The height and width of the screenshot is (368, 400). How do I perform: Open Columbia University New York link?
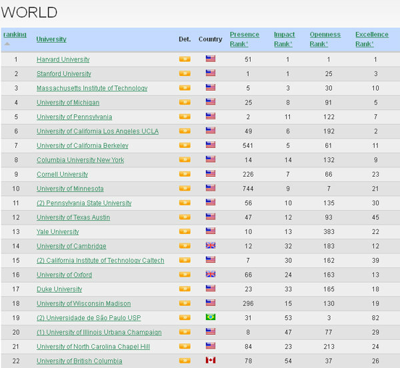click(81, 160)
